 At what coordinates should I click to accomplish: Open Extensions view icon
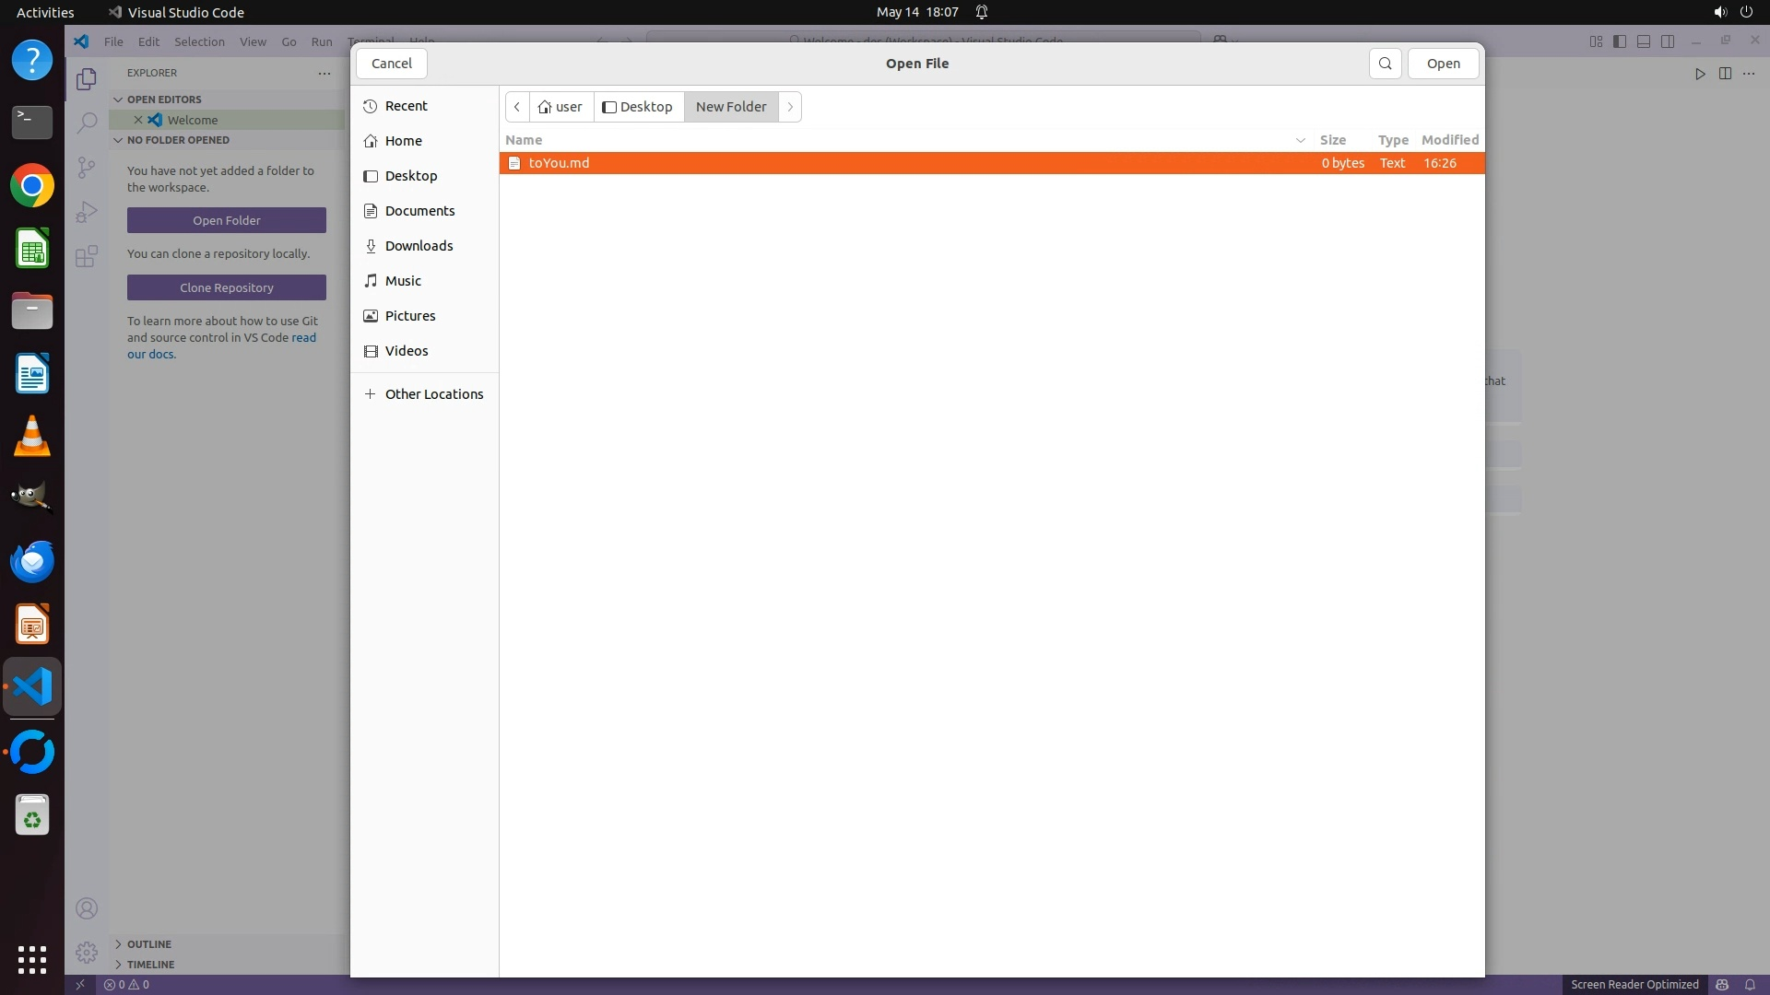(87, 256)
